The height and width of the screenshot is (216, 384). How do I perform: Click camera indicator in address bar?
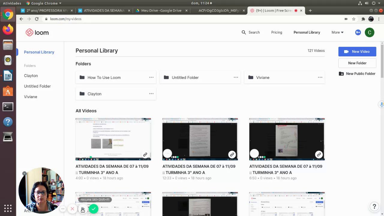[x=346, y=19]
